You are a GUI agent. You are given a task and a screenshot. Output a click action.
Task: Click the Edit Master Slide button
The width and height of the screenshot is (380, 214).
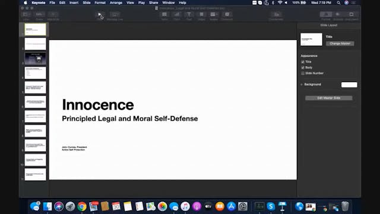(x=328, y=98)
